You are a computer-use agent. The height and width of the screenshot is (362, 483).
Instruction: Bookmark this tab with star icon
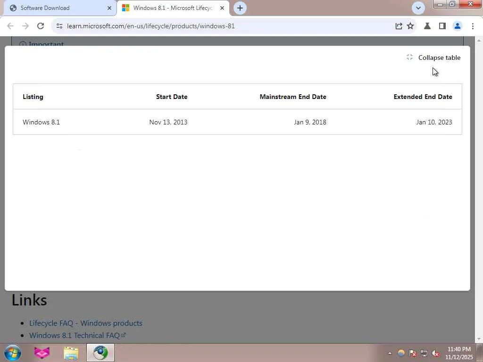pyautogui.click(x=410, y=26)
